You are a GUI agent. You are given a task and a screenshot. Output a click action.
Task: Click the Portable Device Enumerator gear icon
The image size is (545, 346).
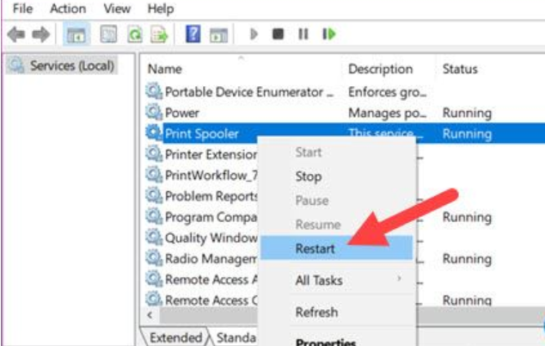(154, 91)
